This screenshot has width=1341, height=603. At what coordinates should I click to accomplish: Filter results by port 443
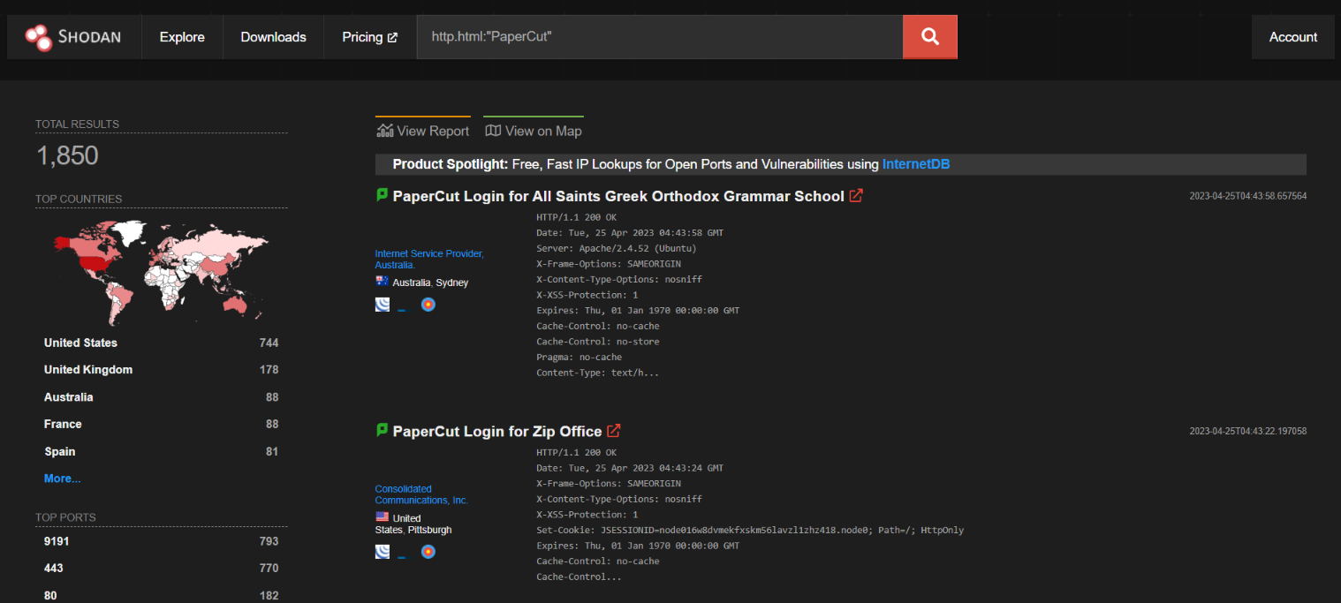click(x=161, y=569)
